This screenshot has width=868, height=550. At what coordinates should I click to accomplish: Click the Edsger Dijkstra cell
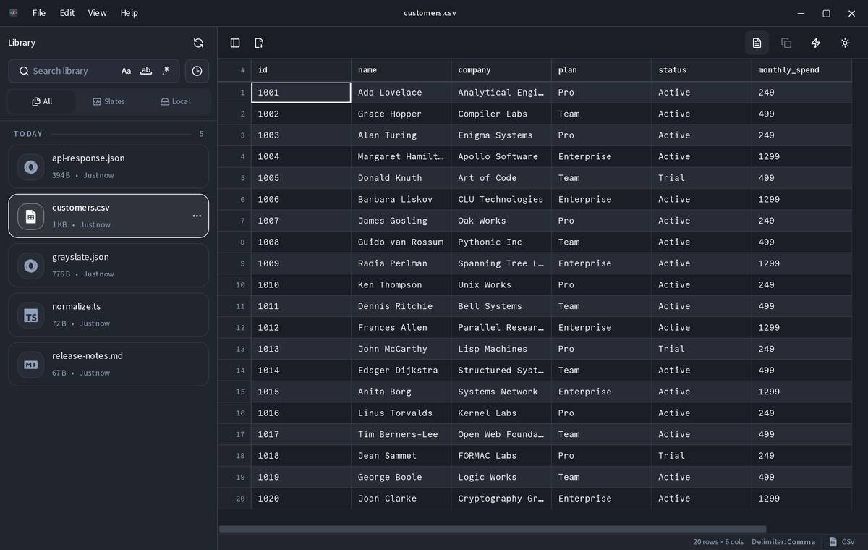(x=401, y=370)
